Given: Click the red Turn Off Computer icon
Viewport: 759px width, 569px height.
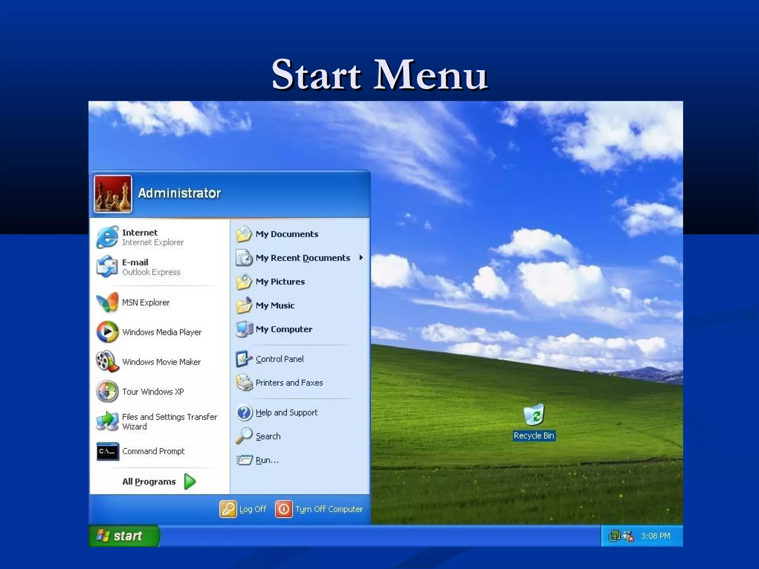Looking at the screenshot, I should point(284,509).
